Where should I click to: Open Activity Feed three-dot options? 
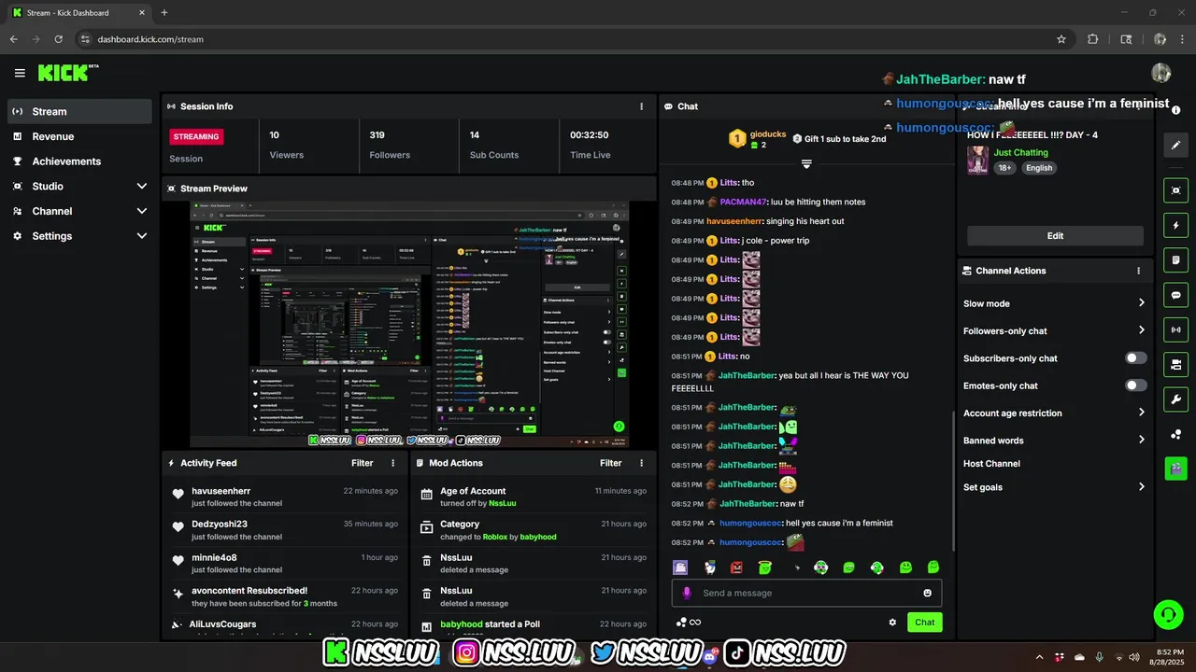click(x=392, y=463)
